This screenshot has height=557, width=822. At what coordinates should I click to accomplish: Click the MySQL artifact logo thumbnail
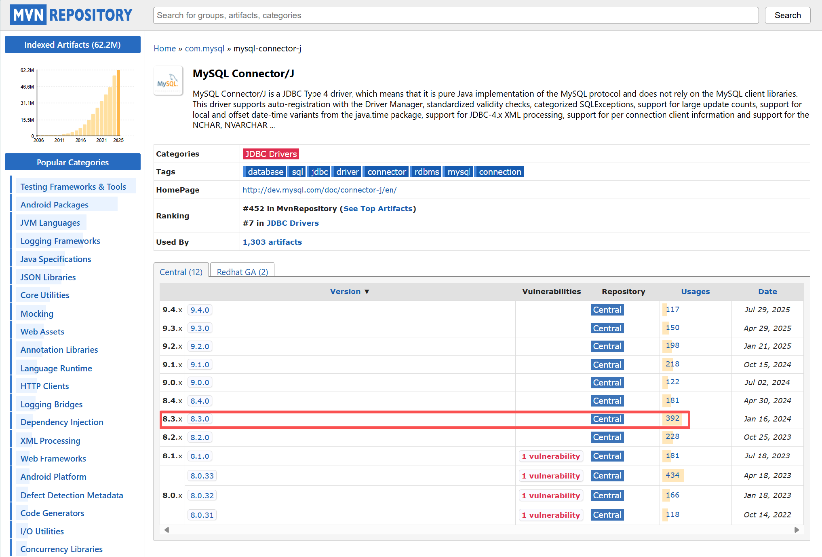point(168,80)
